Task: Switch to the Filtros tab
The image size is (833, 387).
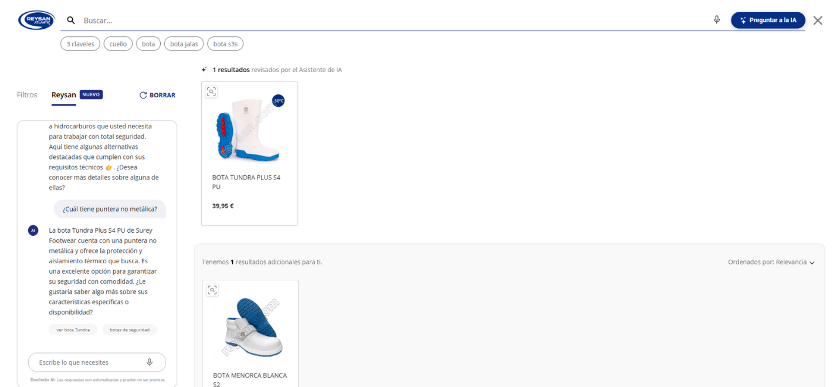Action: click(x=27, y=95)
